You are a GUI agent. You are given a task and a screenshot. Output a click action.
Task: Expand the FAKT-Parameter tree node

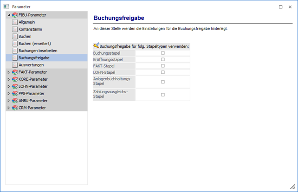pyautogui.click(x=8, y=72)
